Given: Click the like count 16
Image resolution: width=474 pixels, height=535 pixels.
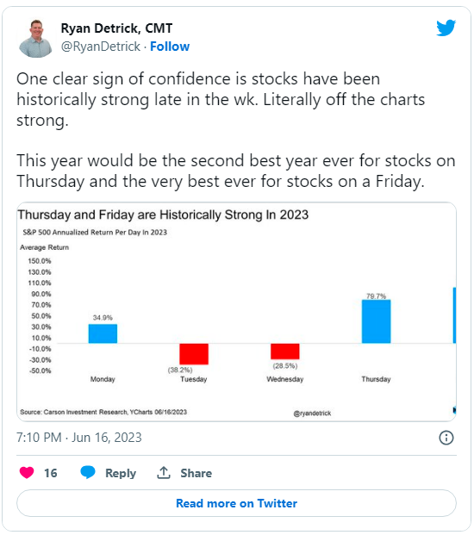Looking at the screenshot, I should 51,473.
